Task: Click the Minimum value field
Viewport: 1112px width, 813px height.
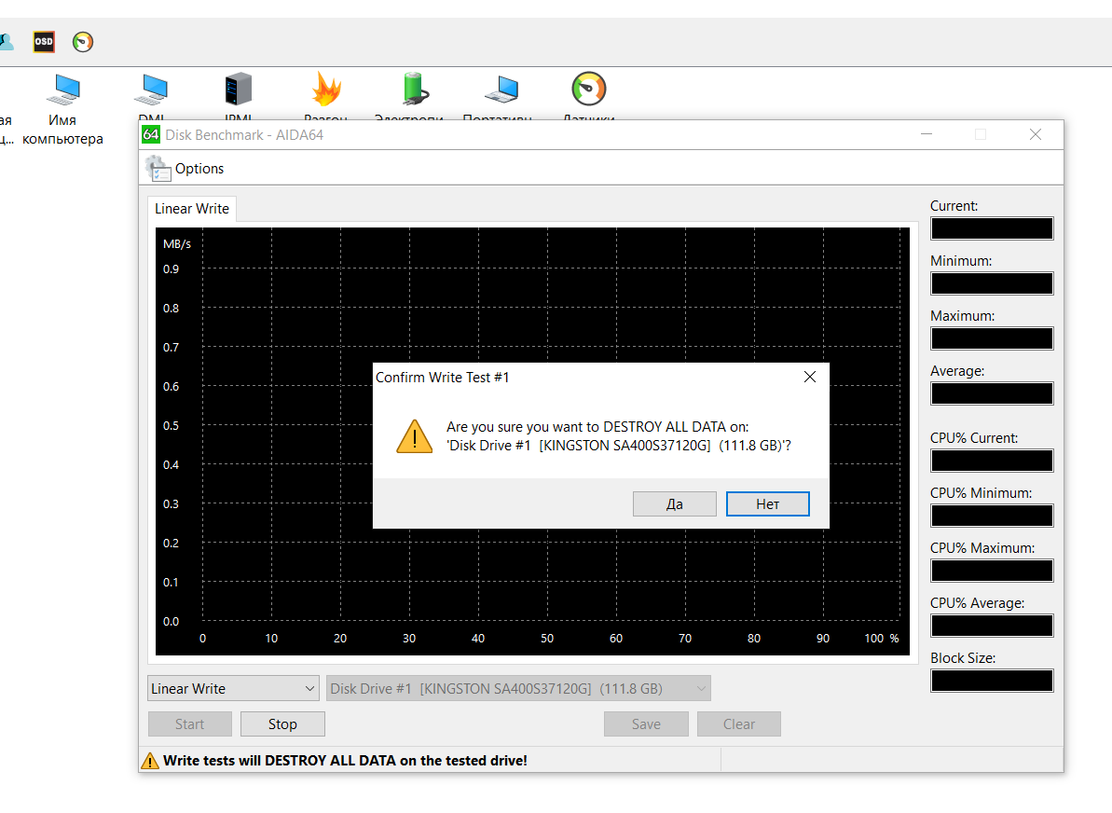Action: tap(992, 283)
